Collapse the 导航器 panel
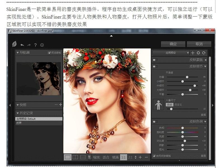The width and height of the screenshot is (221, 168). 18,53
